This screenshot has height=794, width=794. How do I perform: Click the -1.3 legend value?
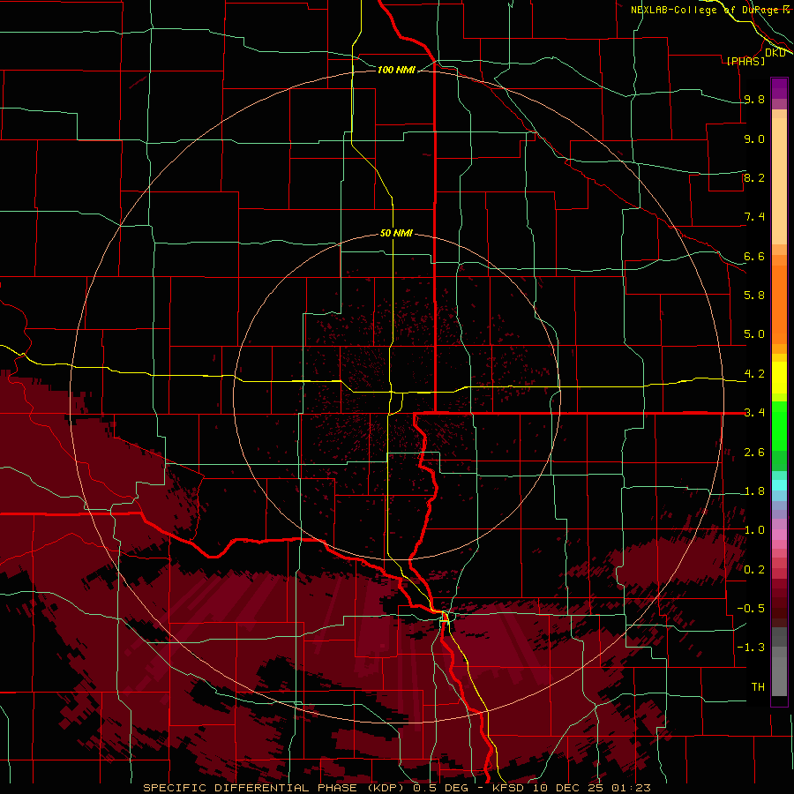pos(751,648)
